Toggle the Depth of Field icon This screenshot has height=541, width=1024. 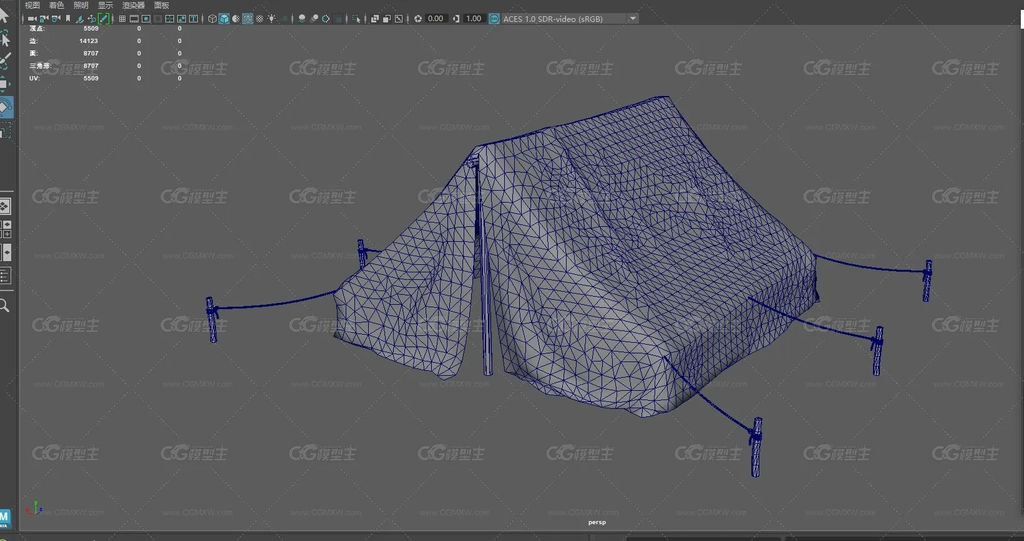(x=338, y=19)
